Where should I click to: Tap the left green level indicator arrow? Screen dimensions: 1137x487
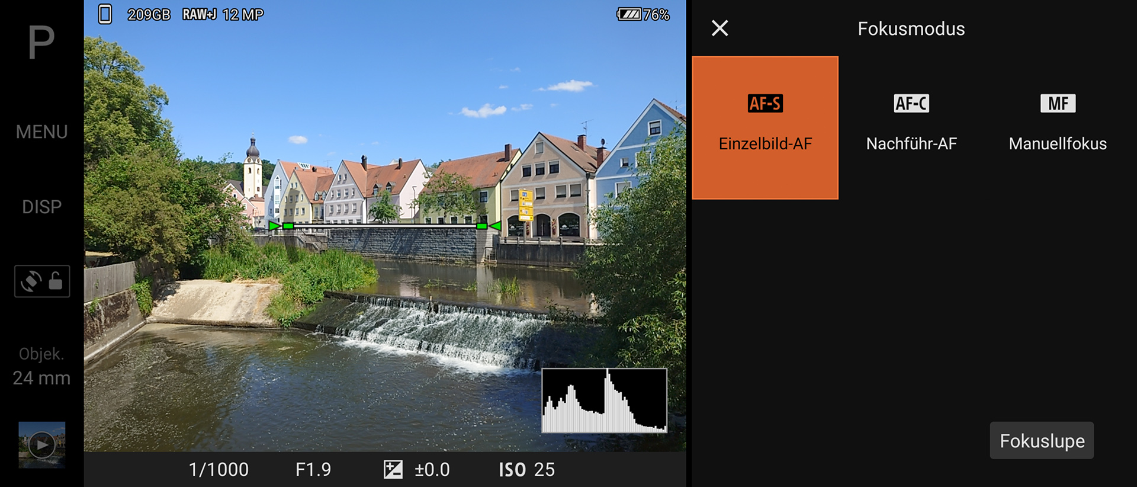275,226
